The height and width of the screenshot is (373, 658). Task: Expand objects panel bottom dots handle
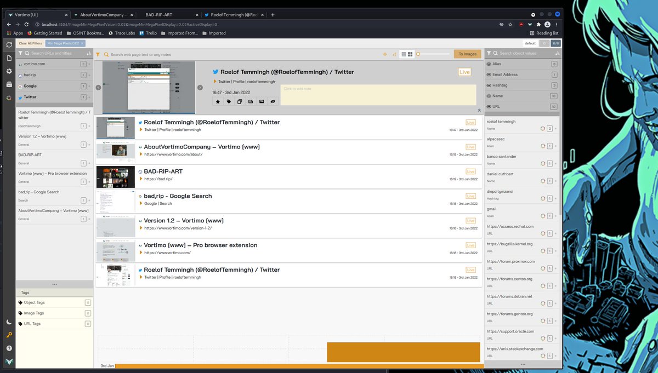523,364
